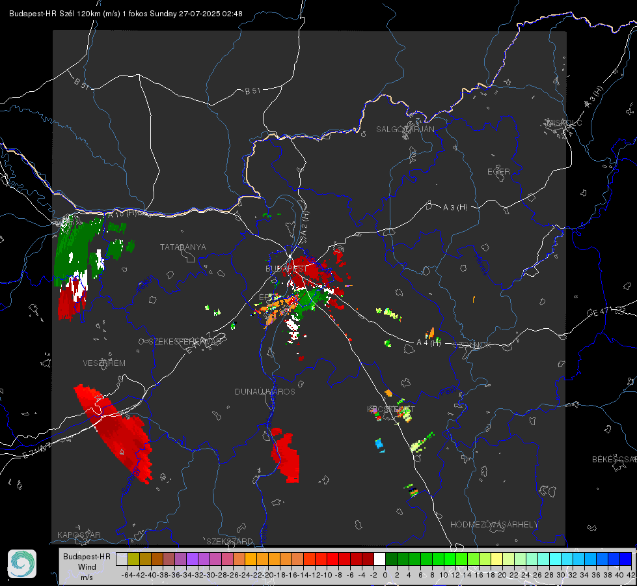The width and height of the screenshot is (637, 586).
Task: Click the radar title text with date 27-07-2025
Action: pos(126,14)
